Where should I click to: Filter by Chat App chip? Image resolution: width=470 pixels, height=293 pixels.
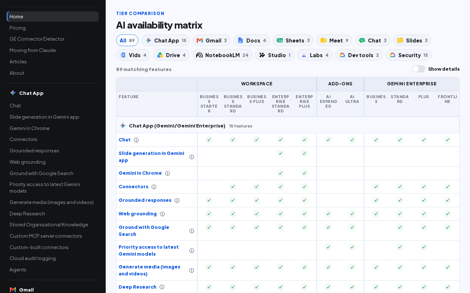(166, 40)
